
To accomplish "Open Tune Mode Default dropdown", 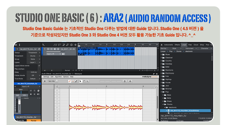I will coord(34,79).
